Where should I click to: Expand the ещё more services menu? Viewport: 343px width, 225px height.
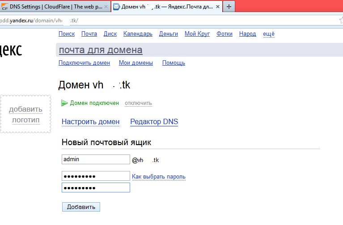click(x=268, y=34)
